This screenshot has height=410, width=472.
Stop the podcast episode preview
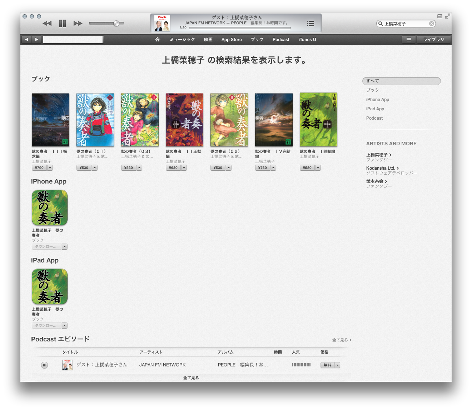[44, 365]
